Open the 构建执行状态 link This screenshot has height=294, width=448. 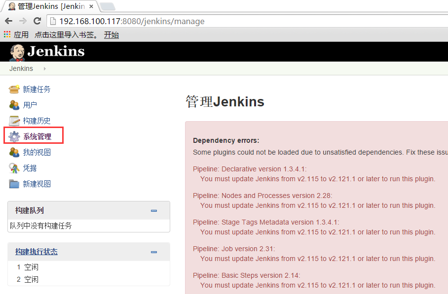(37, 252)
